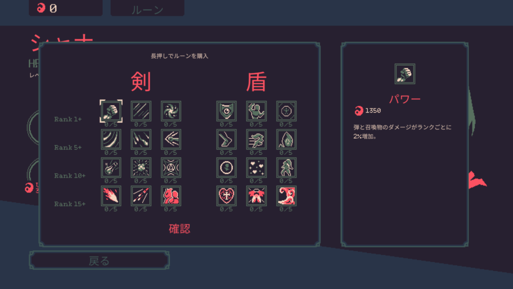Select the bomb rune at Rank 10+
Viewport: 513px width, 289px height.
[111, 168]
